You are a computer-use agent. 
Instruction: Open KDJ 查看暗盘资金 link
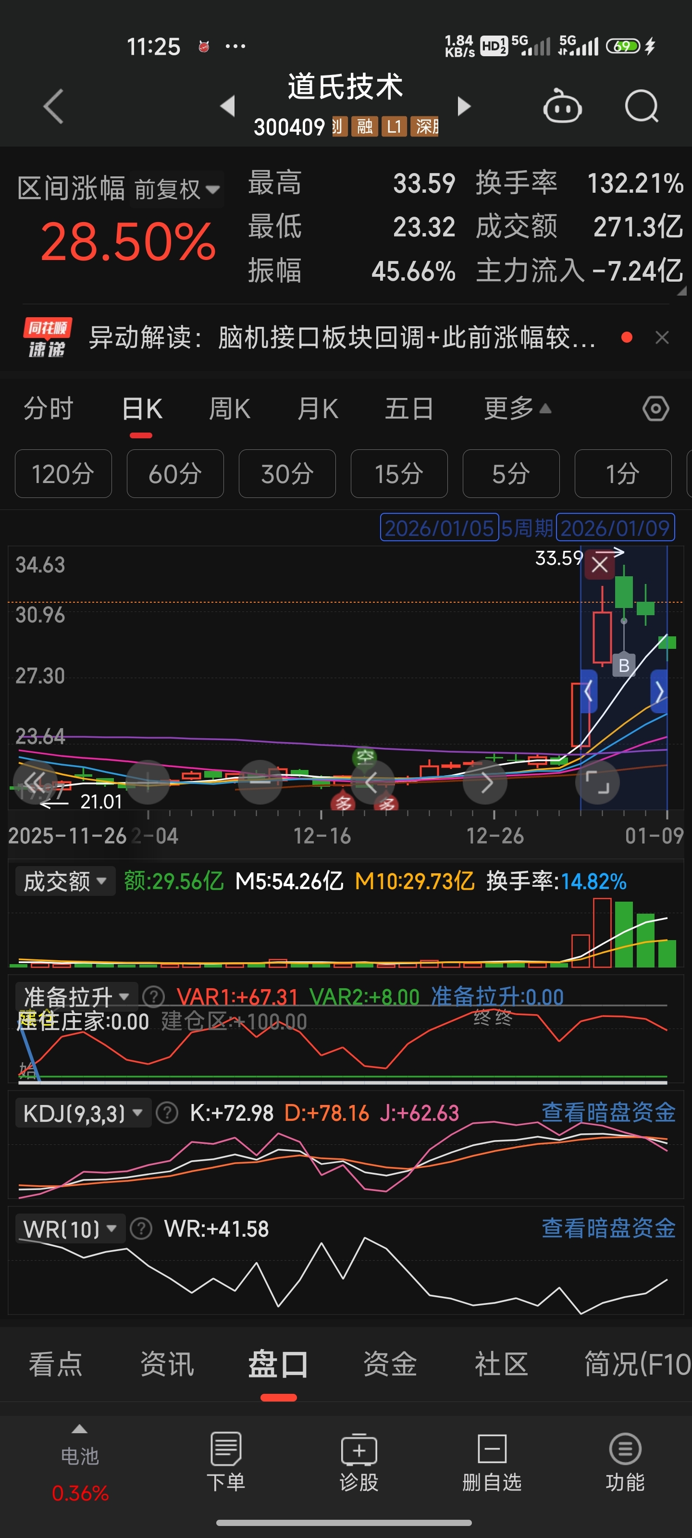tap(608, 1112)
